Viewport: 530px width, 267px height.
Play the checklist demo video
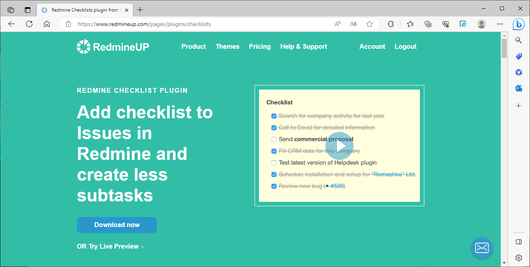click(x=340, y=145)
